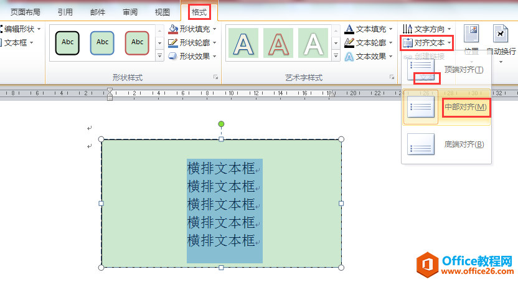Viewport: 518px width, 282px height.
Task: Apply the blue-outlined WordArt A style
Action: click(243, 43)
